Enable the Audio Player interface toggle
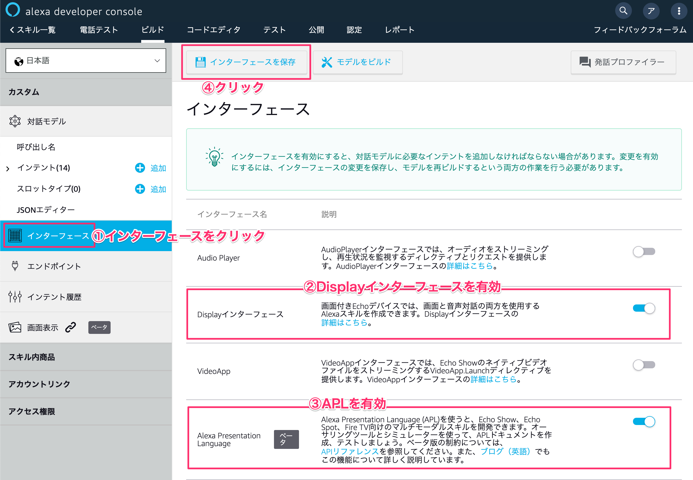 point(644,251)
